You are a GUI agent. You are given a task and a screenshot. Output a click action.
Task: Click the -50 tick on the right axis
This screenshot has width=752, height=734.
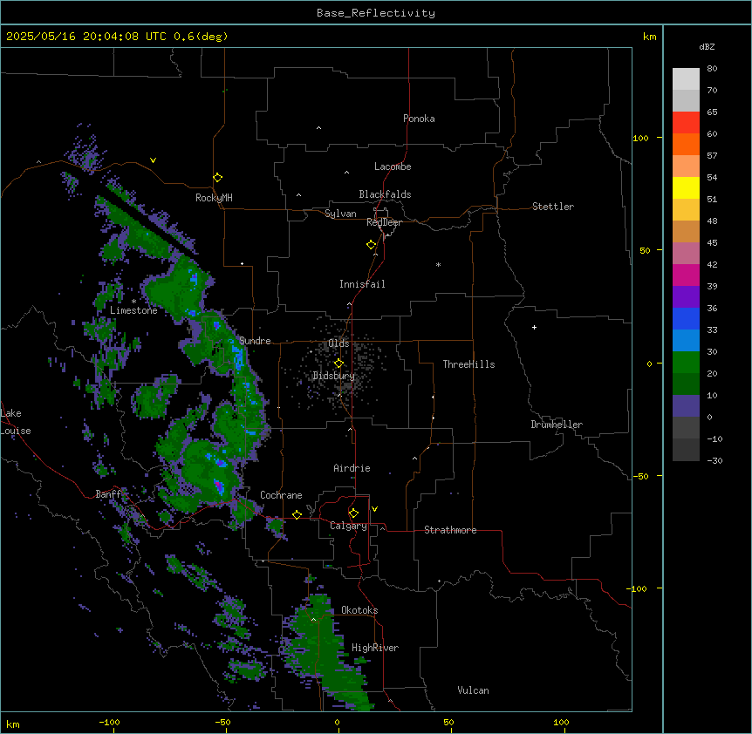(640, 476)
